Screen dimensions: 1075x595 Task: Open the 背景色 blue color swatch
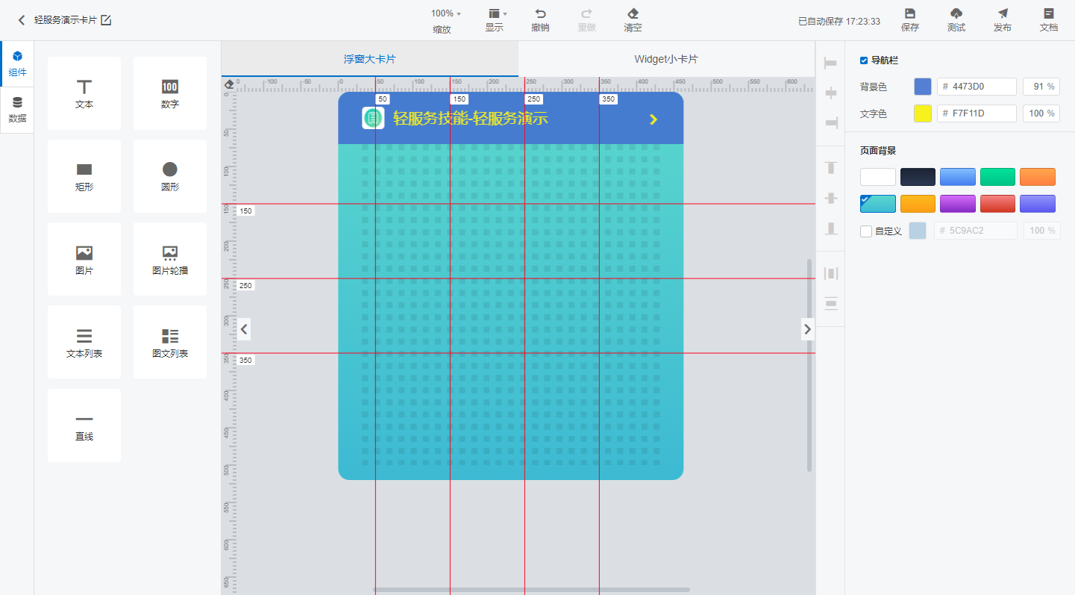923,87
